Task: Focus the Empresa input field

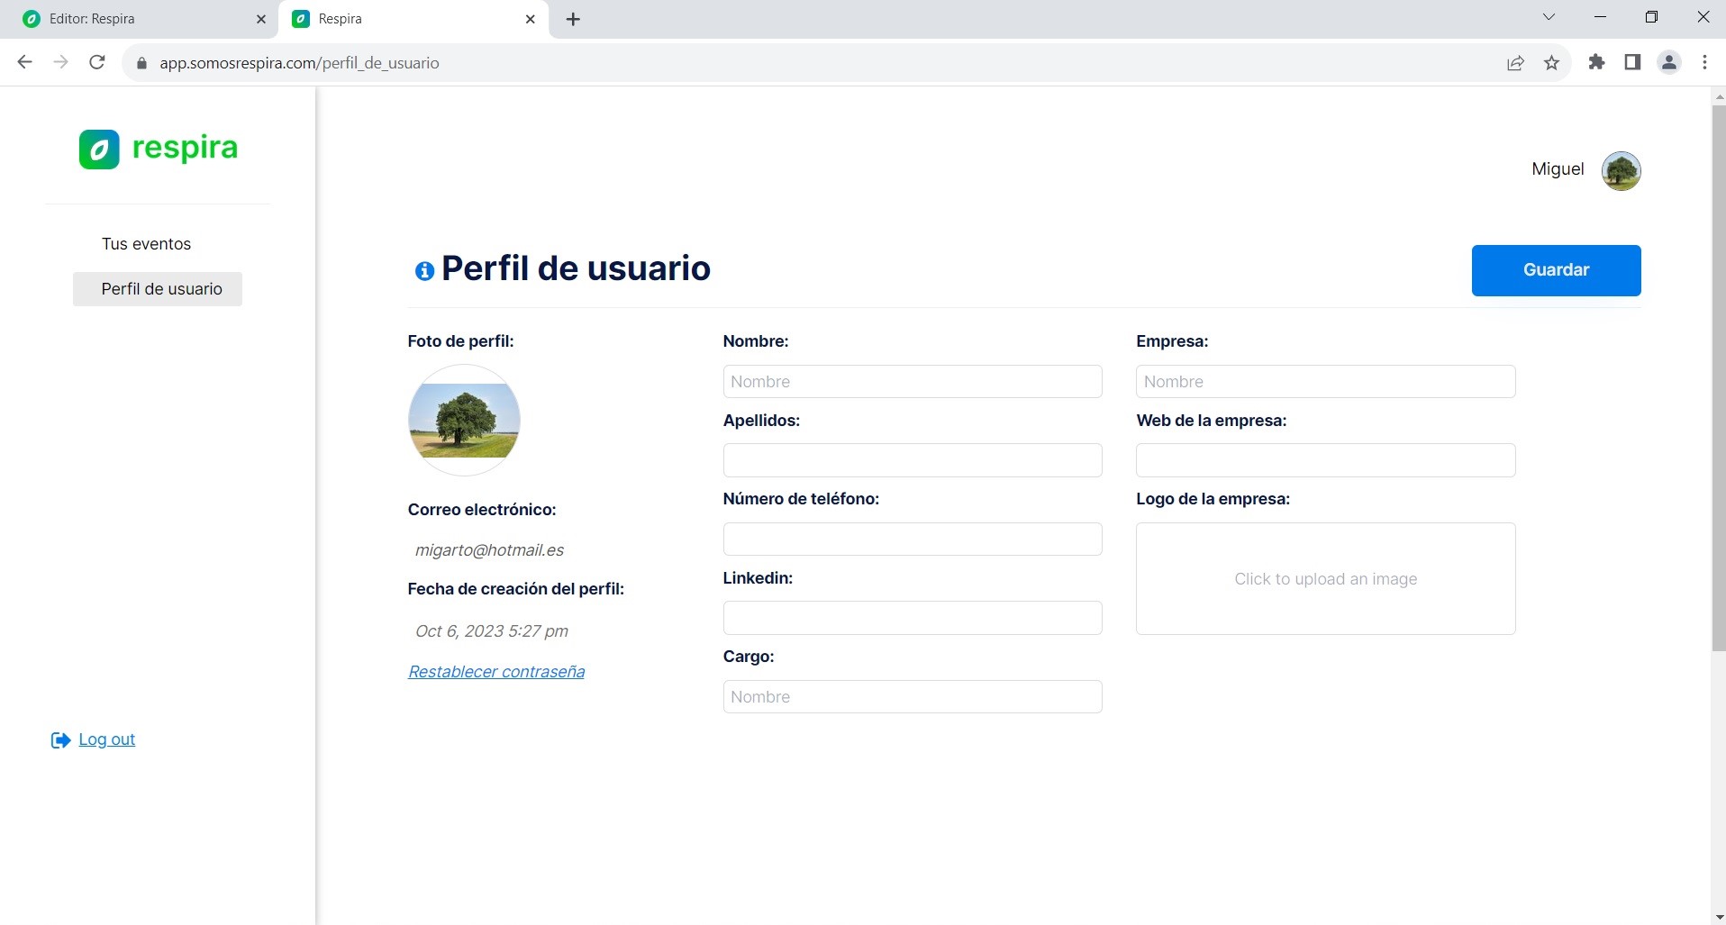Action: click(x=1325, y=381)
